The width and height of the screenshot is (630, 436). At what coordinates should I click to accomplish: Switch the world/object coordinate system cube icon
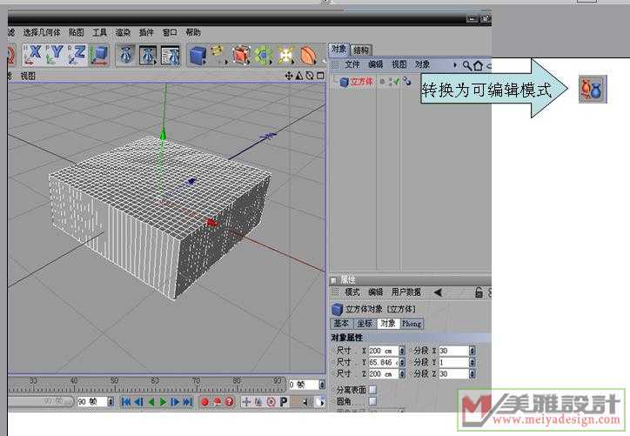[x=99, y=55]
